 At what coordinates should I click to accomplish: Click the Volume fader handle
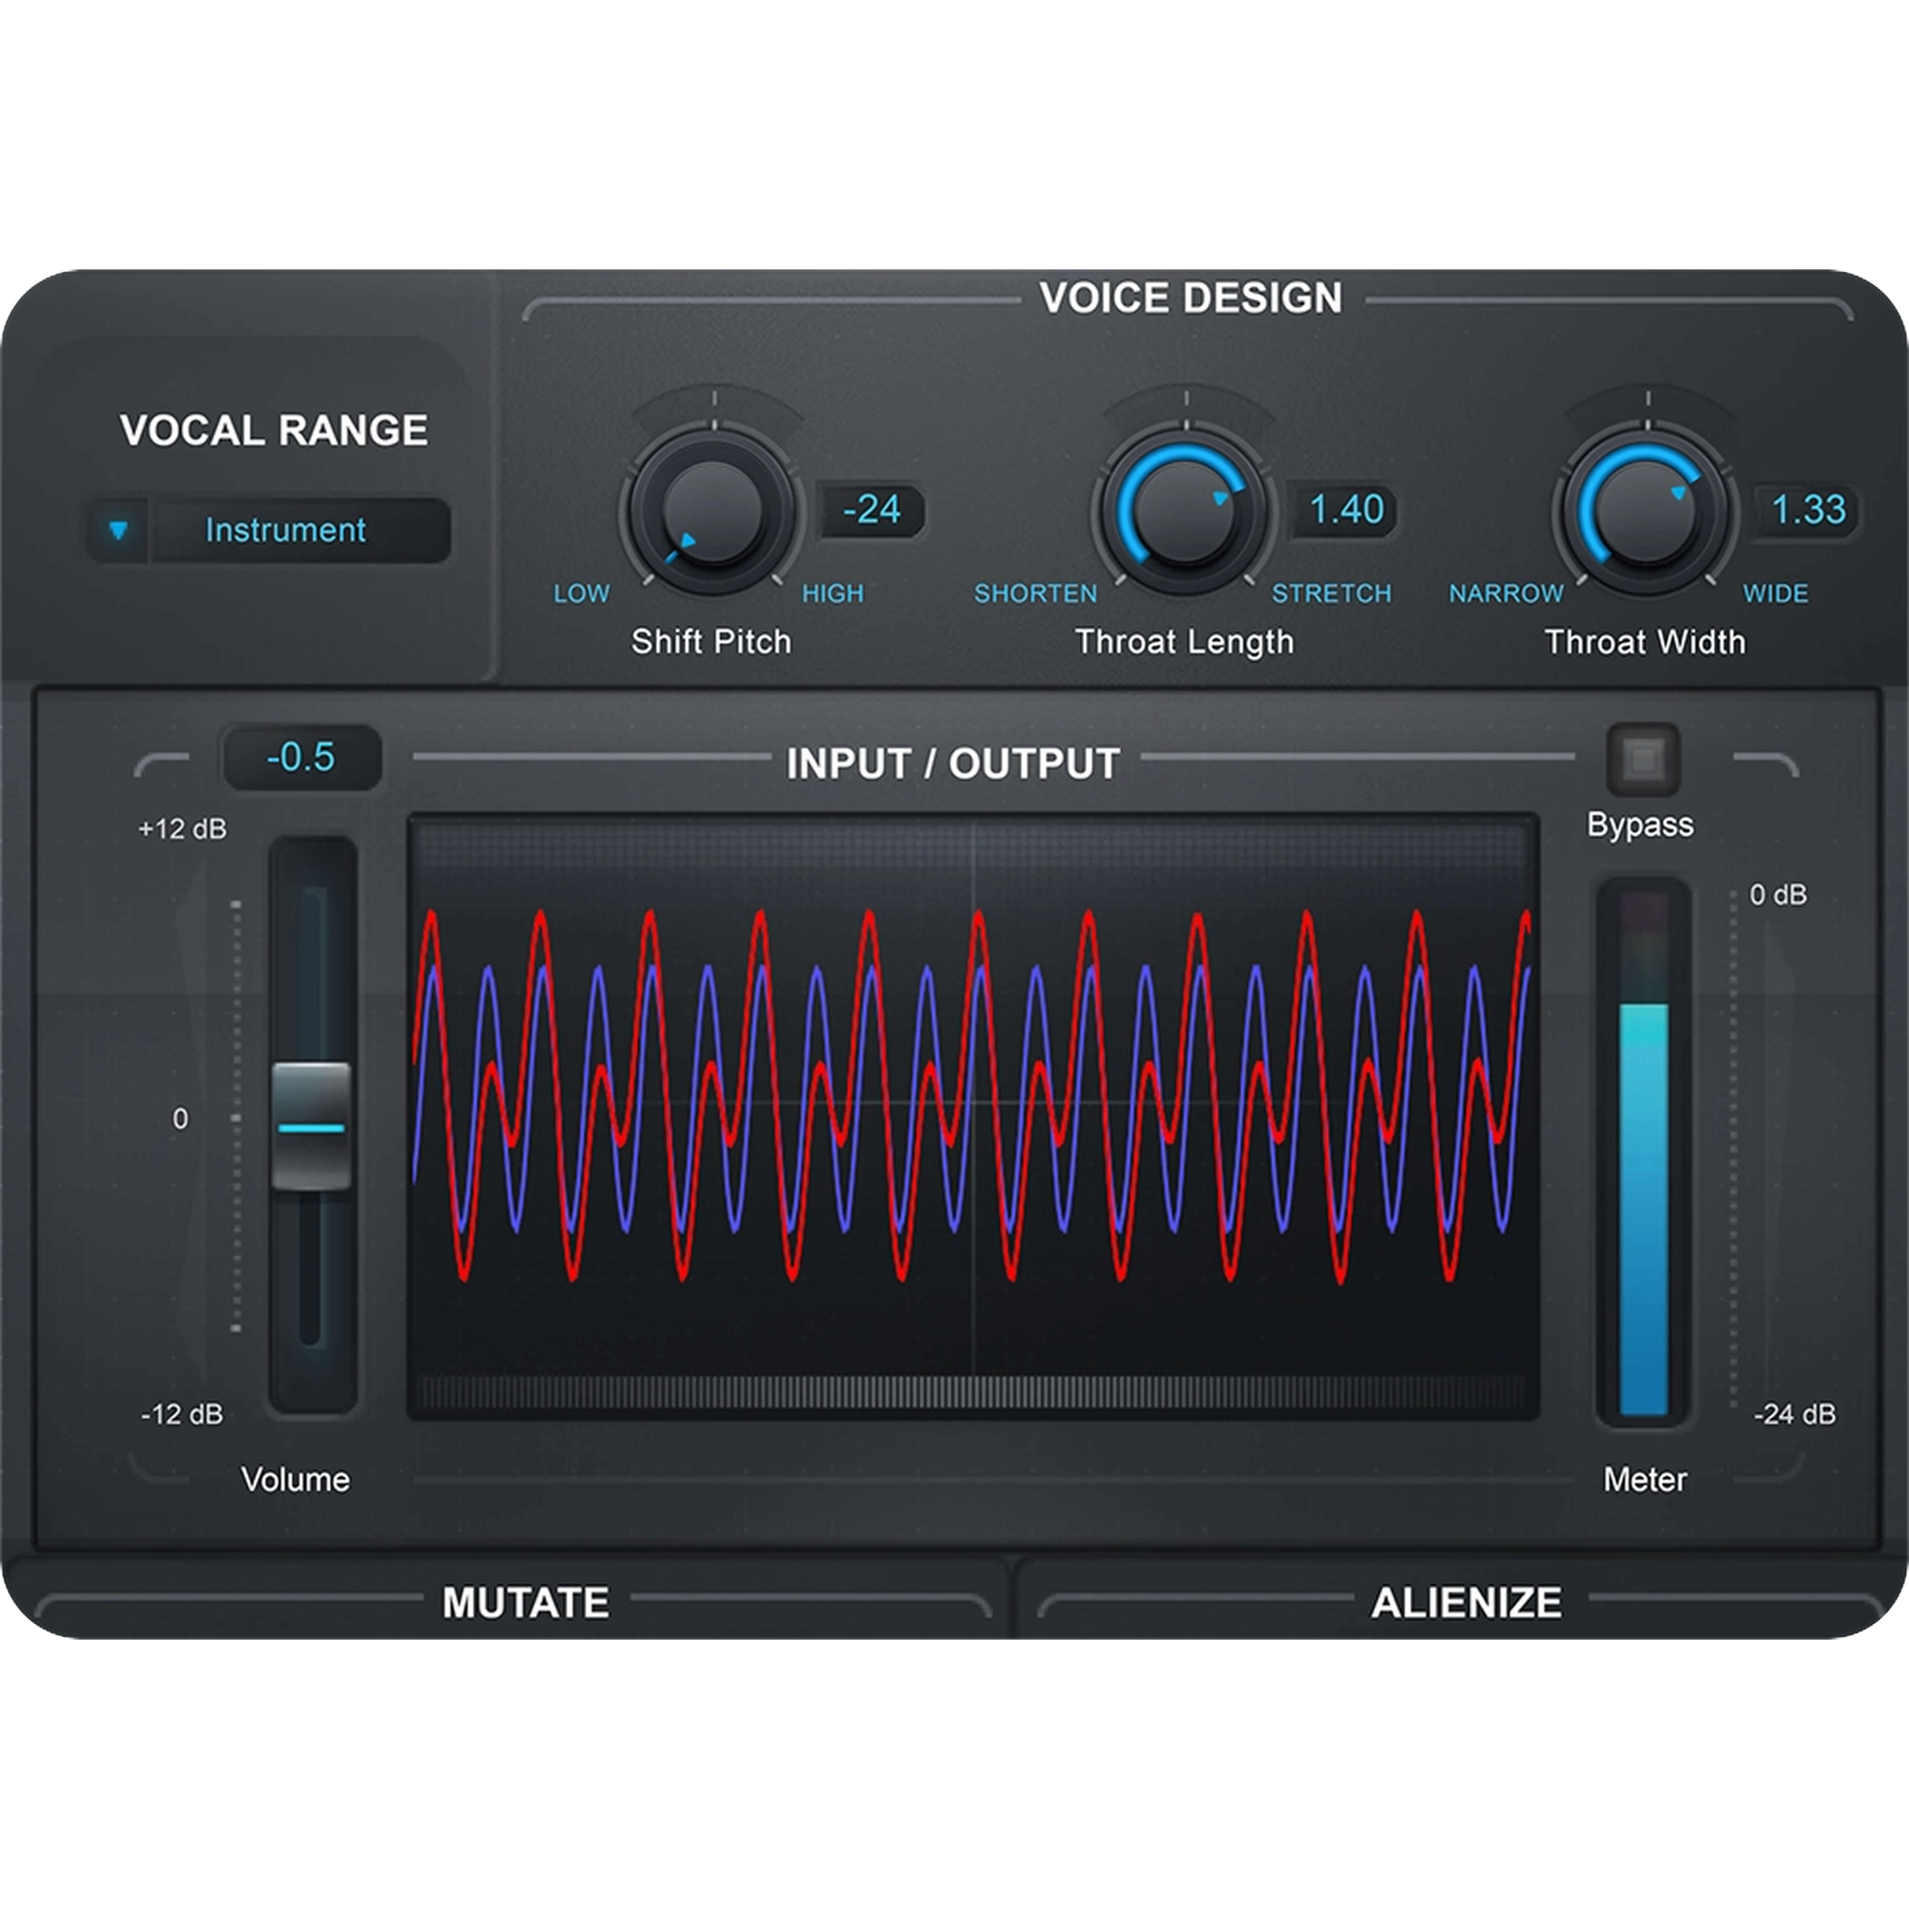tap(311, 1125)
